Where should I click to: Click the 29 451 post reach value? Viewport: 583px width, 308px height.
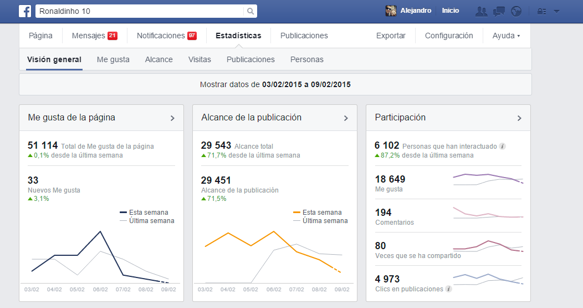pos(216,180)
